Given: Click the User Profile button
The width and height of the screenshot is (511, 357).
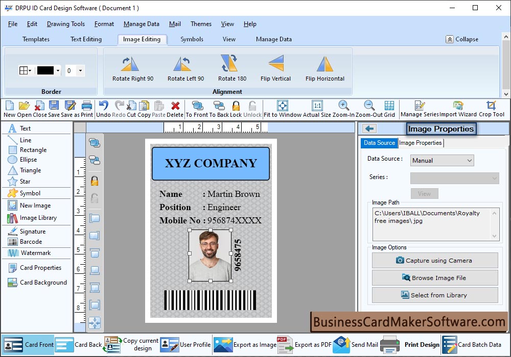Looking at the screenshot, I should (185, 345).
